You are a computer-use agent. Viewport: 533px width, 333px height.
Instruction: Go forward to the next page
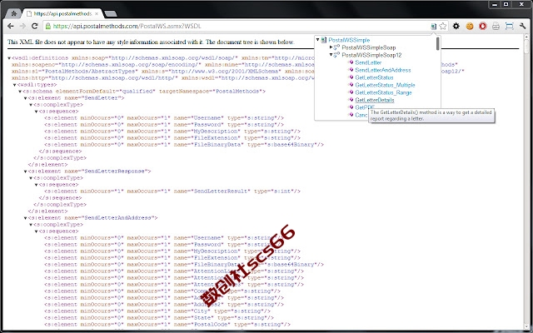22,26
